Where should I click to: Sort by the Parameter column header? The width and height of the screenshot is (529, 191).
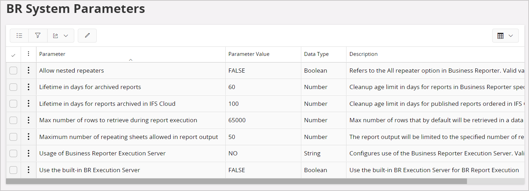pyautogui.click(x=52, y=54)
